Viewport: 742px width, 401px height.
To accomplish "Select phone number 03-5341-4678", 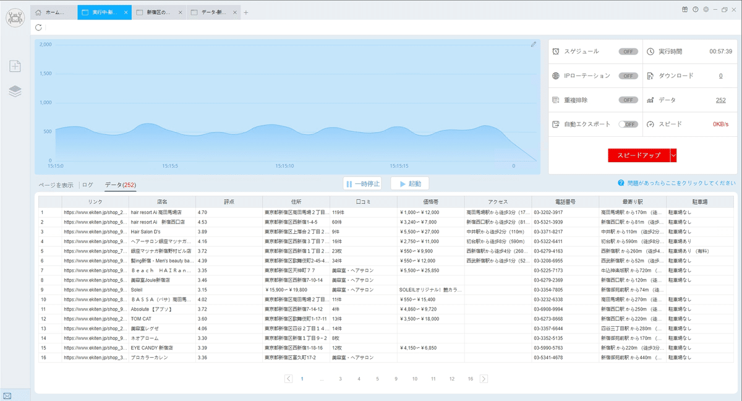I will (x=565, y=358).
